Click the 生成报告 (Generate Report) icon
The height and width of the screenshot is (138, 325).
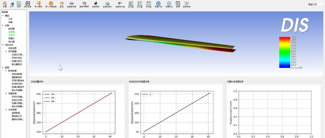pos(187,4)
